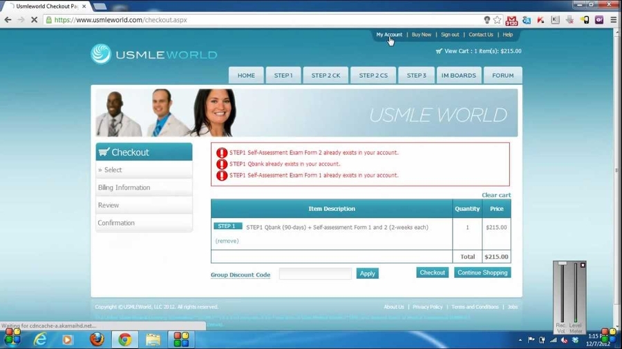The image size is (622, 349).
Task: Open the translate extension icon
Action: pyautogui.click(x=527, y=20)
